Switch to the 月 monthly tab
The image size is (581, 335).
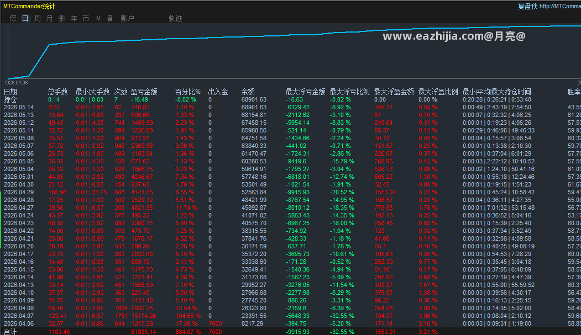click(50, 18)
